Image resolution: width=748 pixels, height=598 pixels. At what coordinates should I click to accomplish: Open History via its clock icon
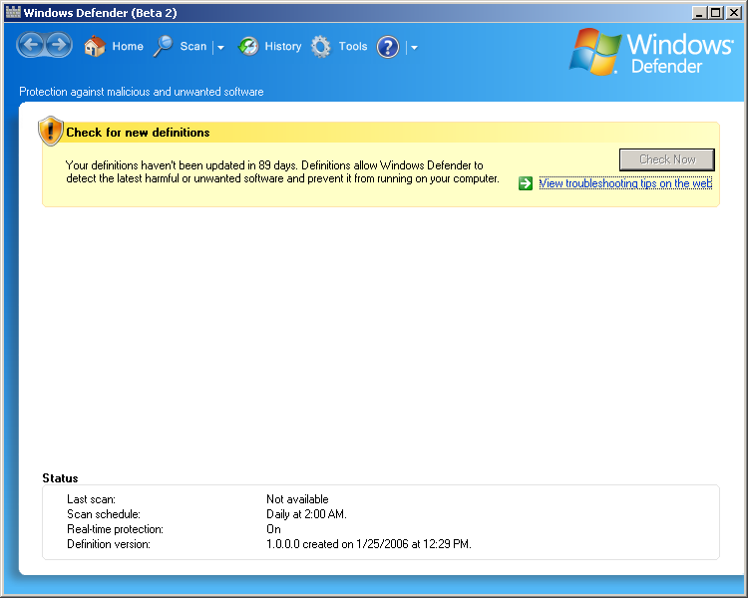click(x=248, y=46)
